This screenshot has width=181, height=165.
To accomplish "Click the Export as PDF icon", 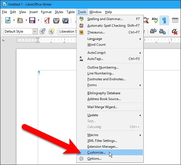I will (47, 20).
